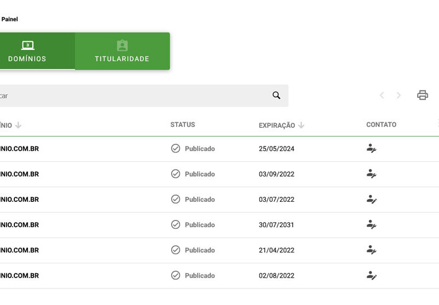Click the search magnifier icon
This screenshot has width=439, height=305.
point(277,95)
